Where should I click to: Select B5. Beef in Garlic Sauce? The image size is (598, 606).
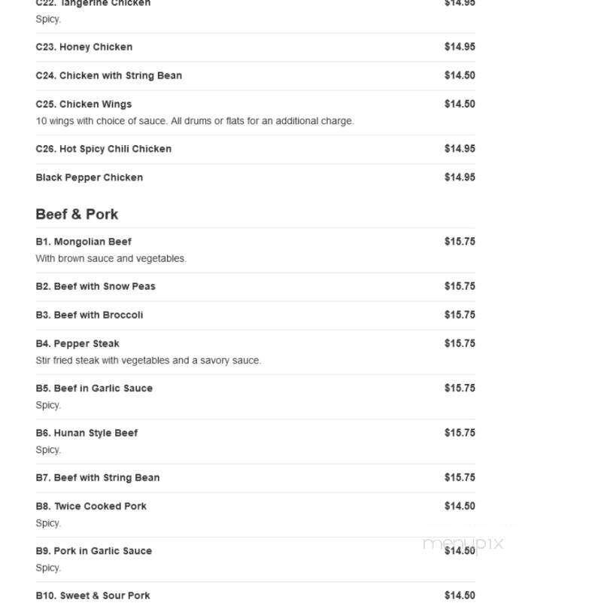click(255, 397)
